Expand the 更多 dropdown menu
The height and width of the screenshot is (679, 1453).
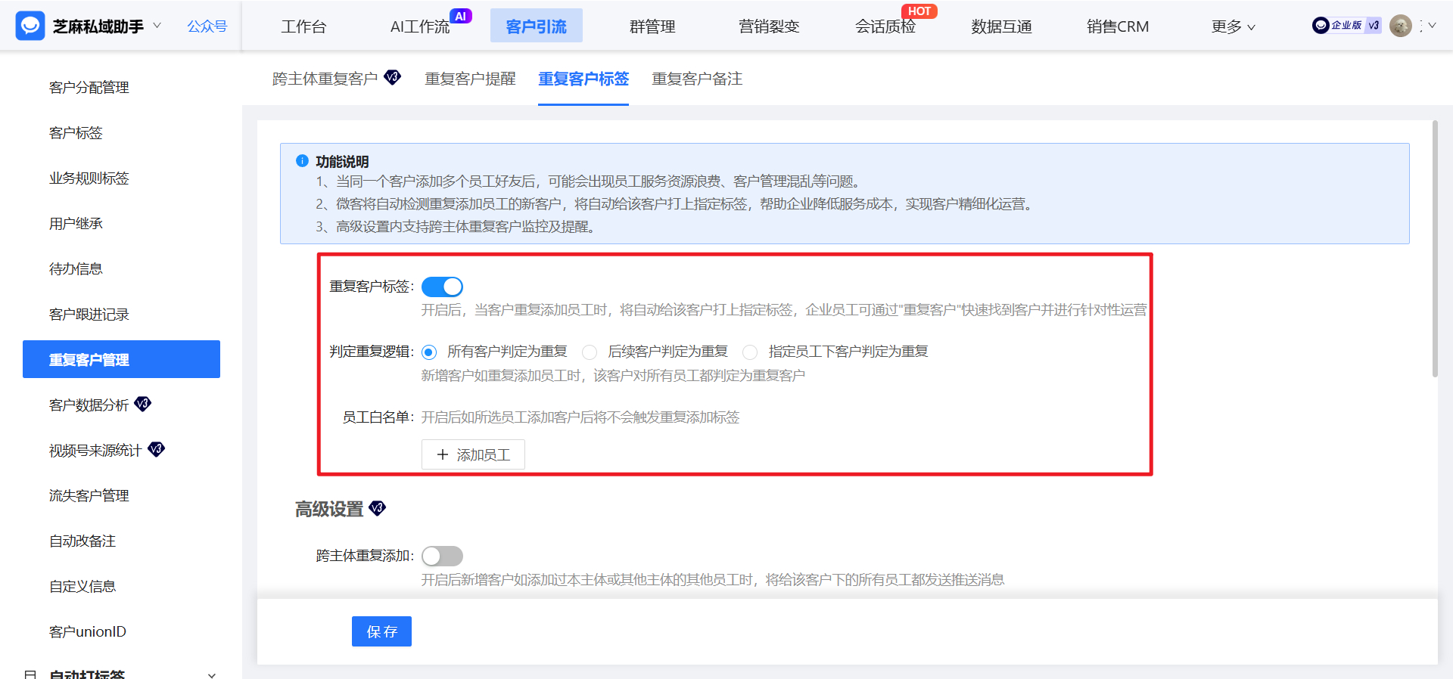point(1233,26)
